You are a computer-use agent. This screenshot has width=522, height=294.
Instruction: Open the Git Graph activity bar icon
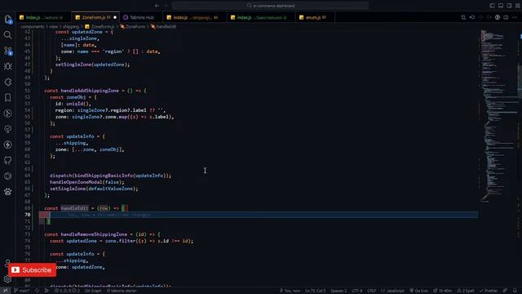pos(7,114)
